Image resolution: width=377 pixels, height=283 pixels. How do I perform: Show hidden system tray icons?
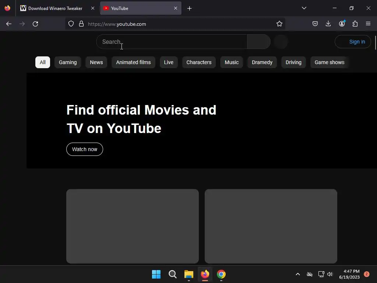(297, 274)
